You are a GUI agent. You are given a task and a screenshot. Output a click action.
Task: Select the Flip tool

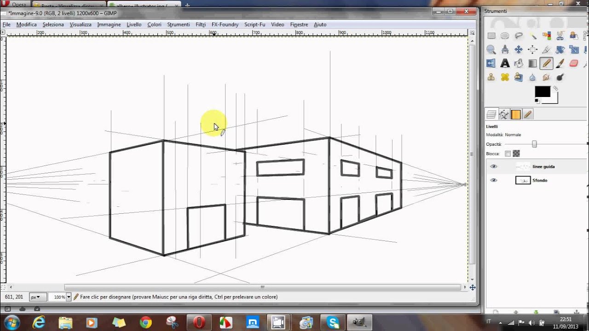coord(491,63)
